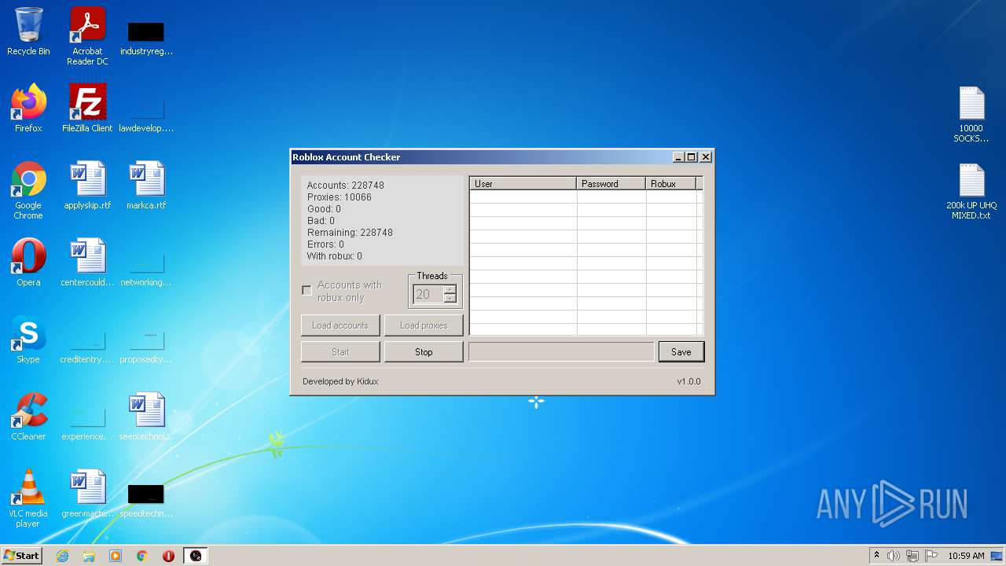
Task: Switch to Roblox Account Checker taskbar item
Action: click(x=196, y=556)
